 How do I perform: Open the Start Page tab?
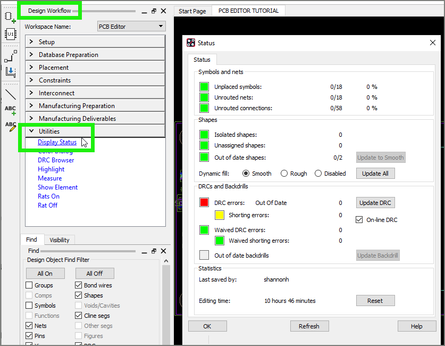pos(192,11)
